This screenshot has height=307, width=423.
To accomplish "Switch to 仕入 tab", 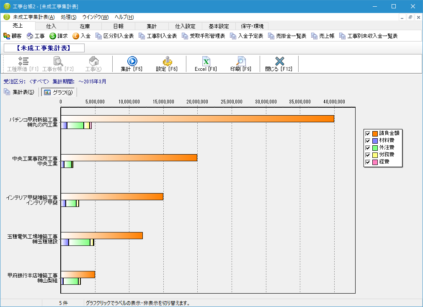I will coord(51,26).
